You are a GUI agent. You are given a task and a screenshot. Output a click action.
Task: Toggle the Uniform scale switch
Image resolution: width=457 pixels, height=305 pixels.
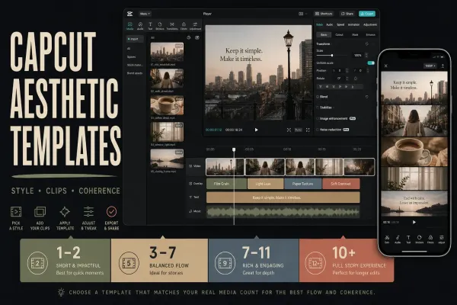pos(371,63)
